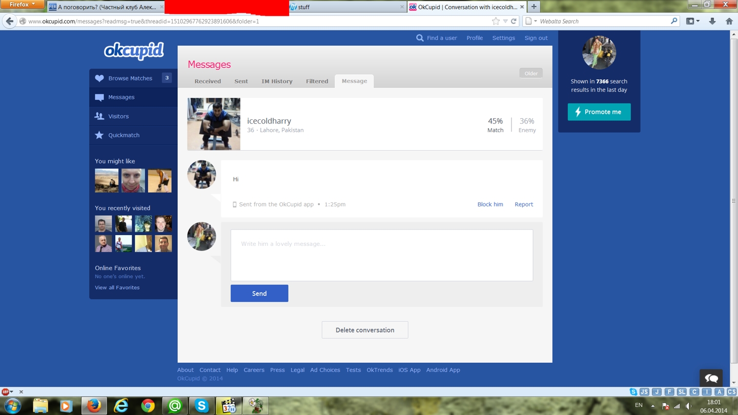Open the chat bubble icon at bottom right
The width and height of the screenshot is (738, 415).
point(711,378)
